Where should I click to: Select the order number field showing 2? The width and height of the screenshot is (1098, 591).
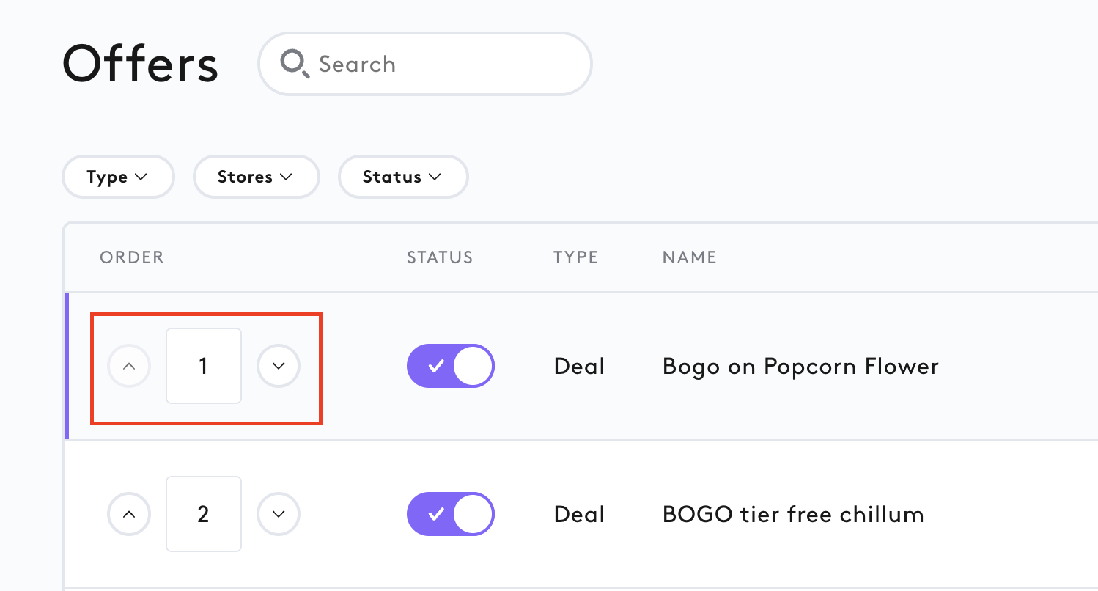click(204, 514)
